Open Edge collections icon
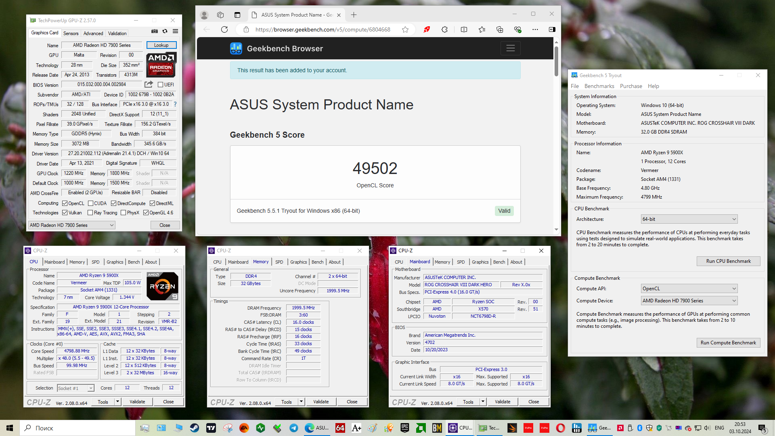 coord(500,29)
